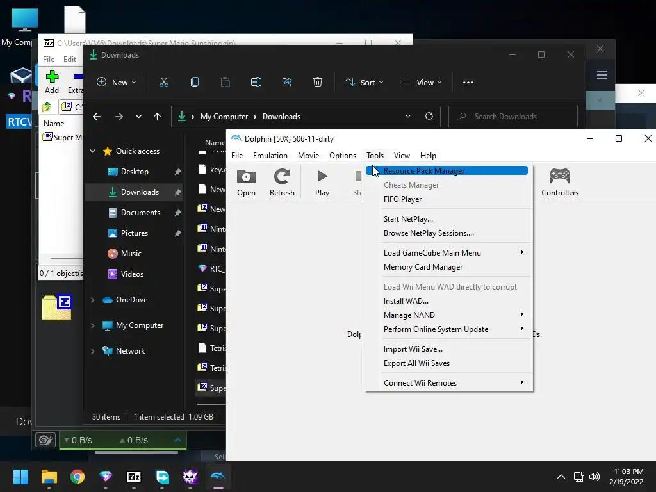Open the Emulation menu in Dolphin
Image resolution: width=656 pixels, height=492 pixels.
click(x=270, y=156)
